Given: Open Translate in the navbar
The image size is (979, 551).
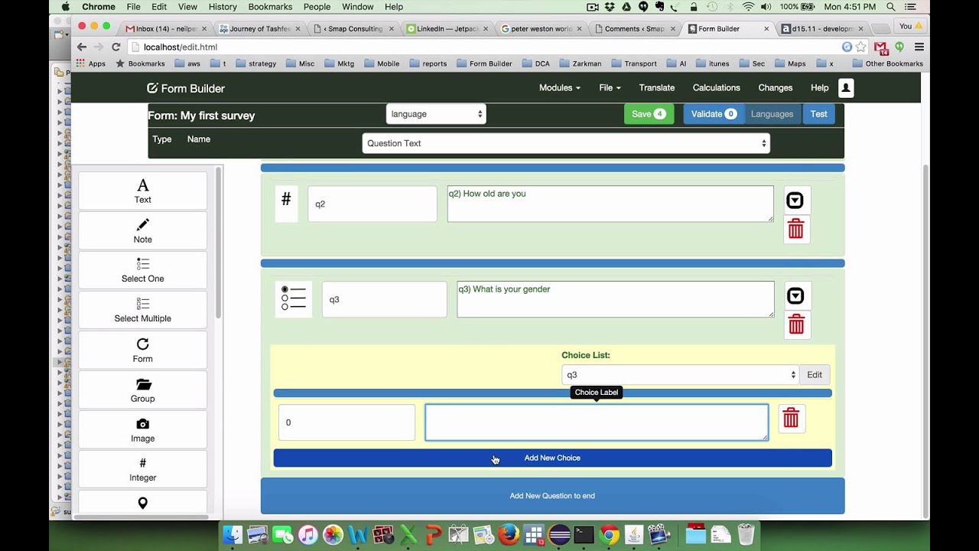Looking at the screenshot, I should pyautogui.click(x=657, y=88).
